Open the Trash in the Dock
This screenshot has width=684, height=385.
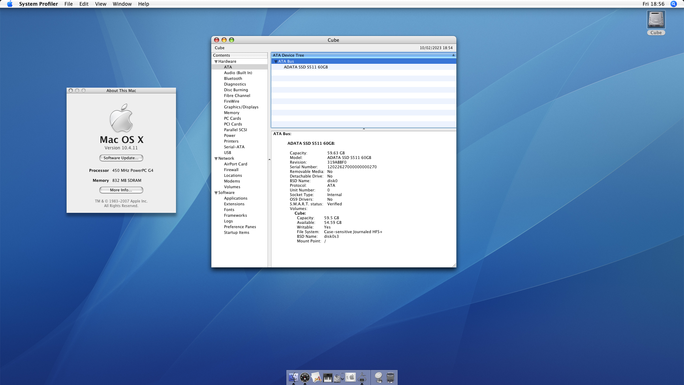point(390,377)
